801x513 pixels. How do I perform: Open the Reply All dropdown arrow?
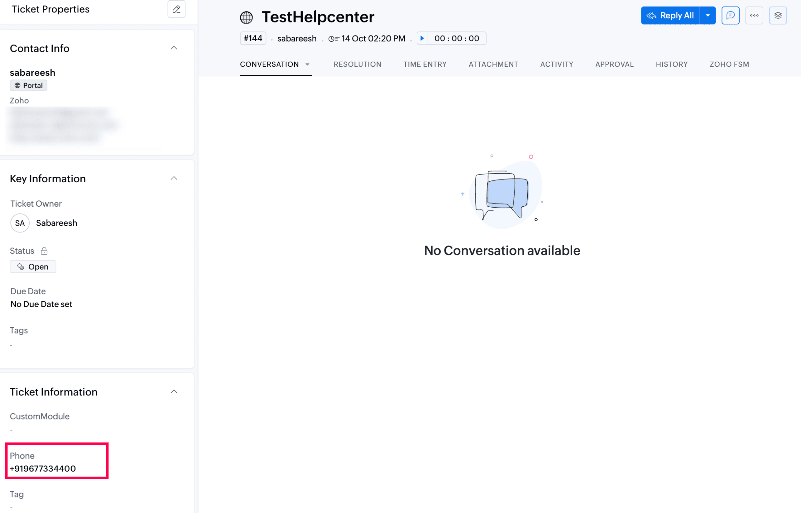point(708,15)
